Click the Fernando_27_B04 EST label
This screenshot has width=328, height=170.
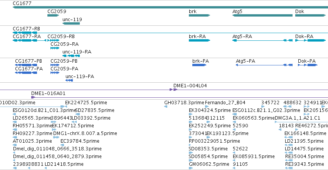pyautogui.click(x=225, y=103)
